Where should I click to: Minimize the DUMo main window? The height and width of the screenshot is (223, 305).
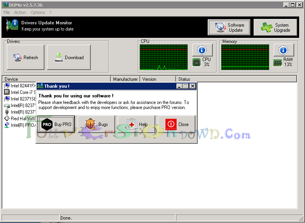pos(286,5)
